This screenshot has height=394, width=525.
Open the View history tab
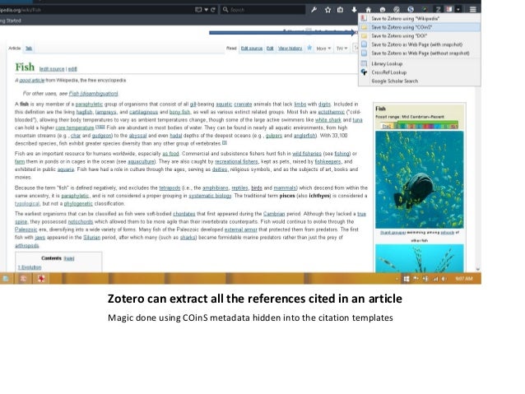(x=290, y=49)
